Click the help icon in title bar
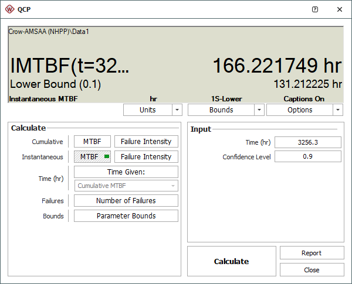The height and width of the screenshot is (284, 352). (x=315, y=9)
